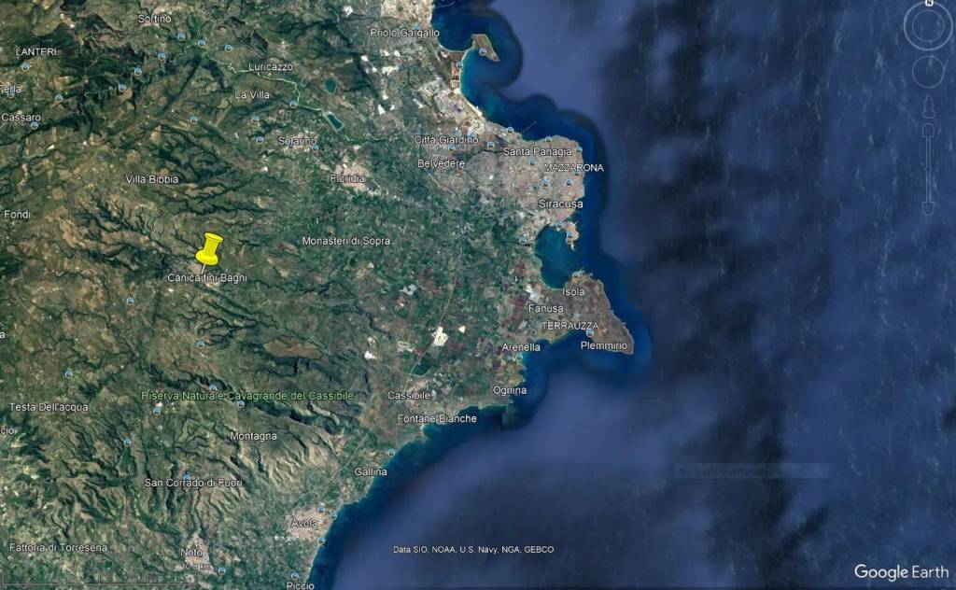
Task: Click the Google Earth logo watermark
Action: pyautogui.click(x=900, y=571)
